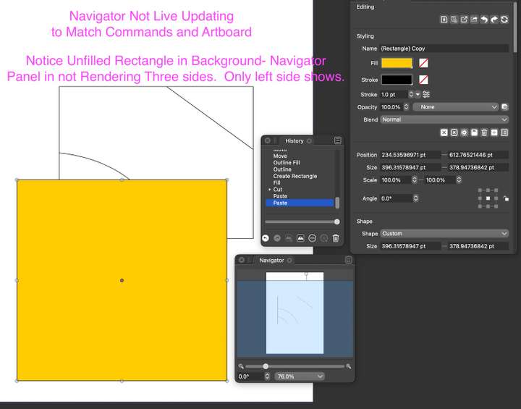Toggle link between Position X and Y

(x=444, y=155)
